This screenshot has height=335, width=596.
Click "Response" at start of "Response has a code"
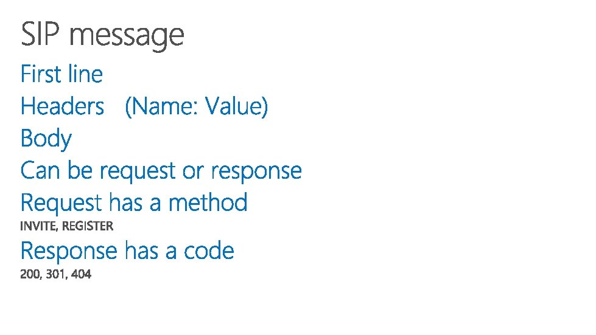(x=69, y=251)
